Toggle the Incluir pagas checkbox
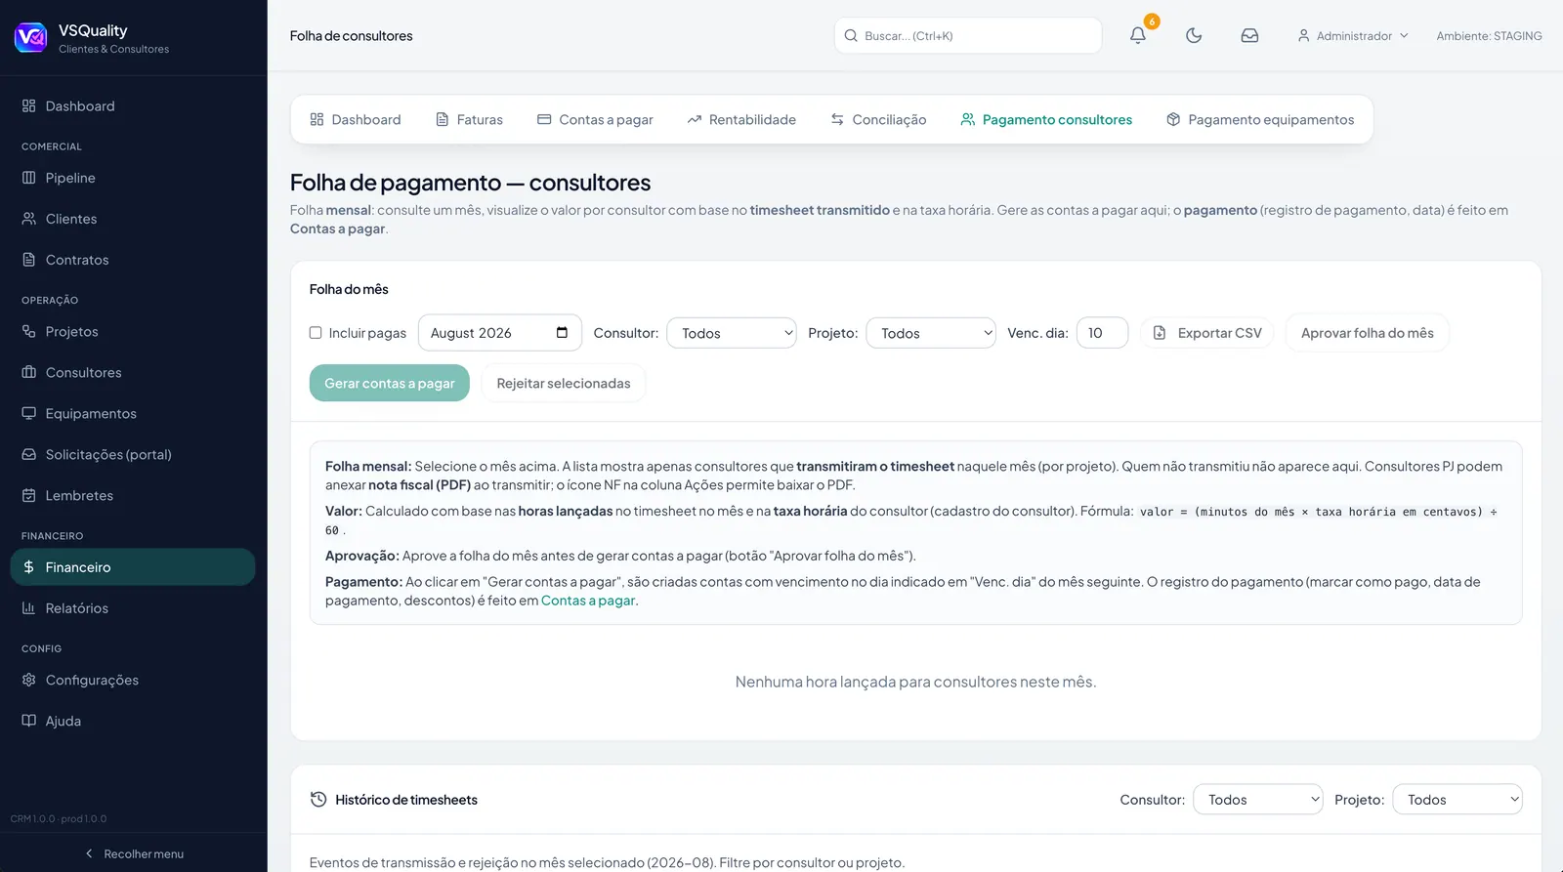Viewport: 1563px width, 872px height. click(316, 333)
